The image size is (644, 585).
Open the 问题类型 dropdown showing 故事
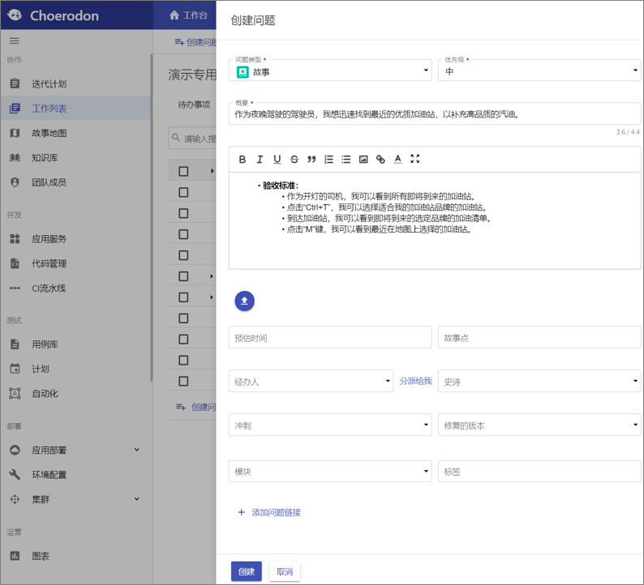coord(330,71)
